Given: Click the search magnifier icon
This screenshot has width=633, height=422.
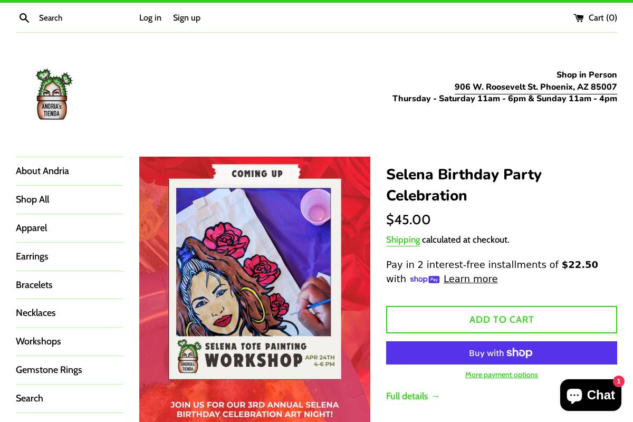Looking at the screenshot, I should 24,18.
